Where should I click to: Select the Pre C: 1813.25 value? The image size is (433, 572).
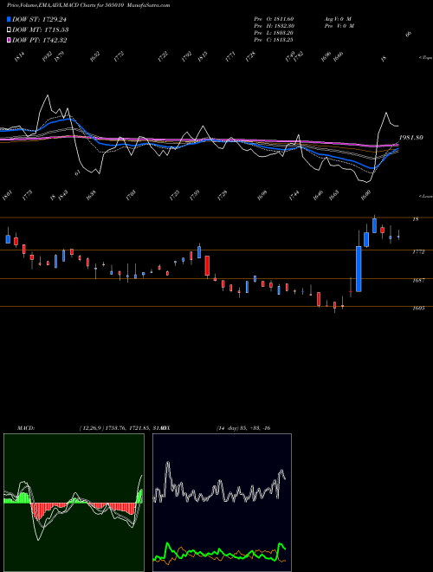coord(274,40)
